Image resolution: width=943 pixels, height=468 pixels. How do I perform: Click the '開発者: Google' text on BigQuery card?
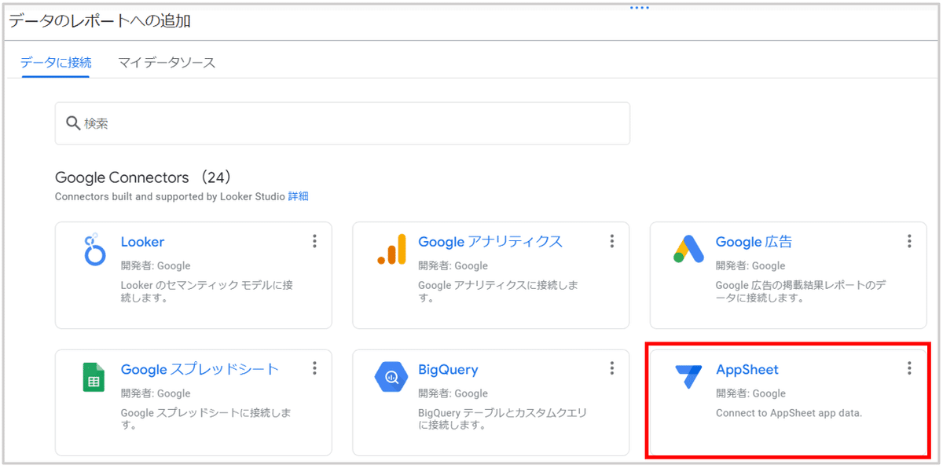pyautogui.click(x=453, y=393)
